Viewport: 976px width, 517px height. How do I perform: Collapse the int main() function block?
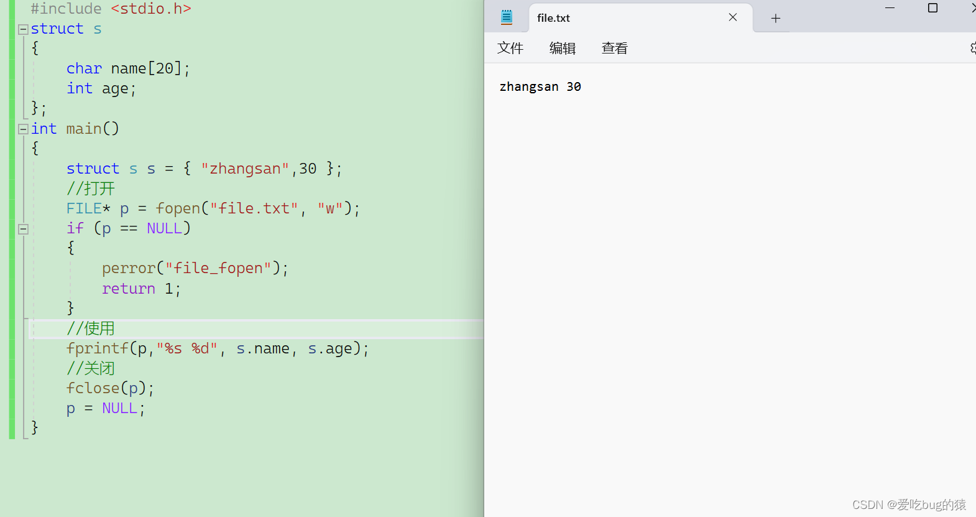(x=23, y=129)
